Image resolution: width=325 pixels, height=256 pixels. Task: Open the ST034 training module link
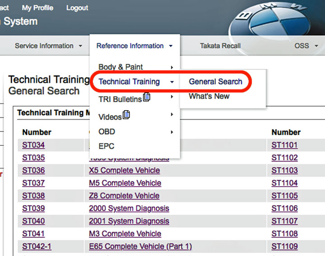(33, 145)
